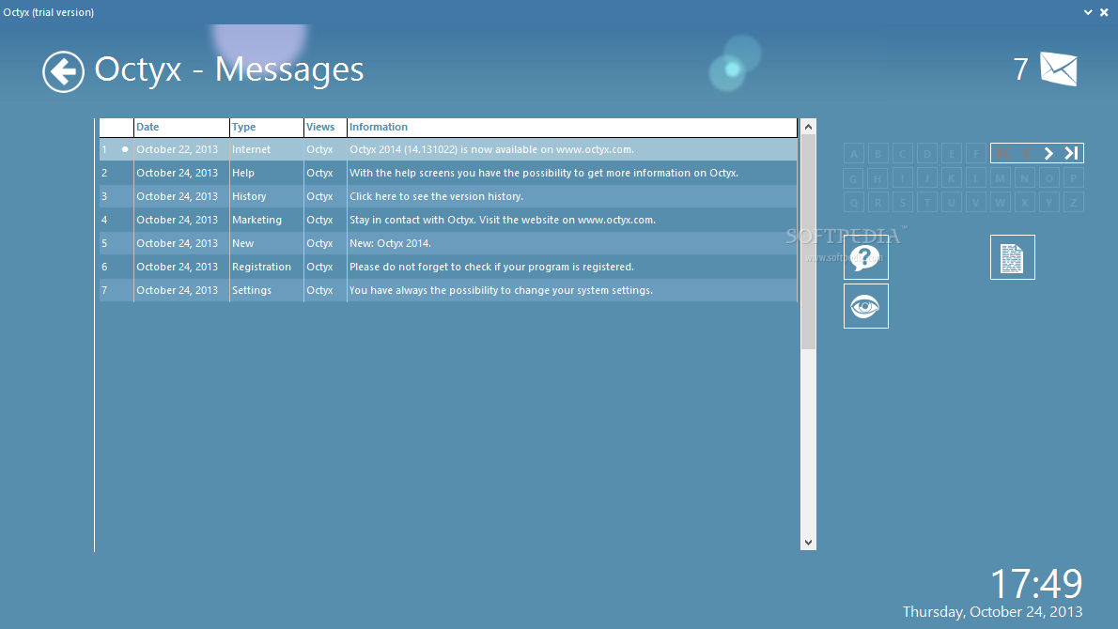Image resolution: width=1118 pixels, height=629 pixels.
Task: Select the Registration type cell
Action: point(267,268)
